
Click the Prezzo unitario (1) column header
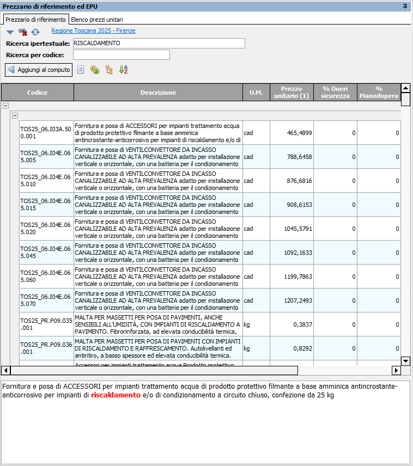[291, 93]
